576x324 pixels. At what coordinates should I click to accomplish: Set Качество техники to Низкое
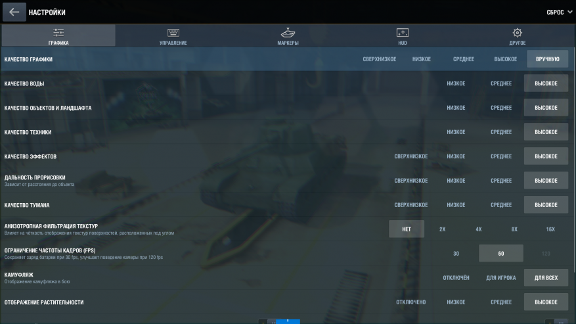click(456, 132)
